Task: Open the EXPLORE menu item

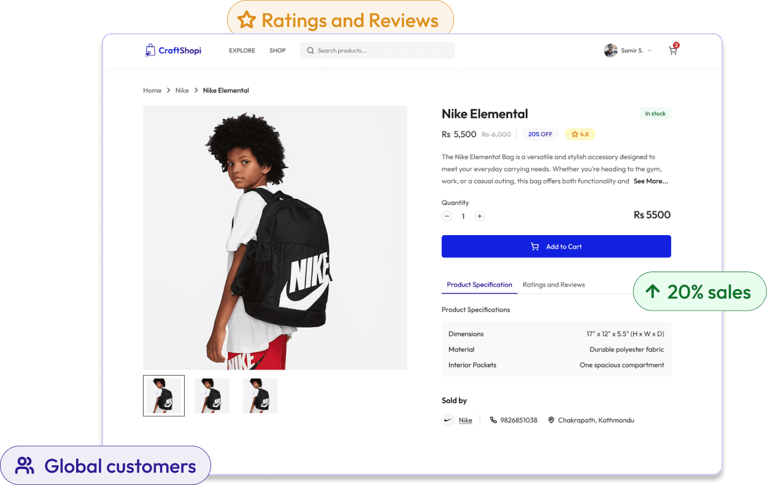Action: [242, 51]
